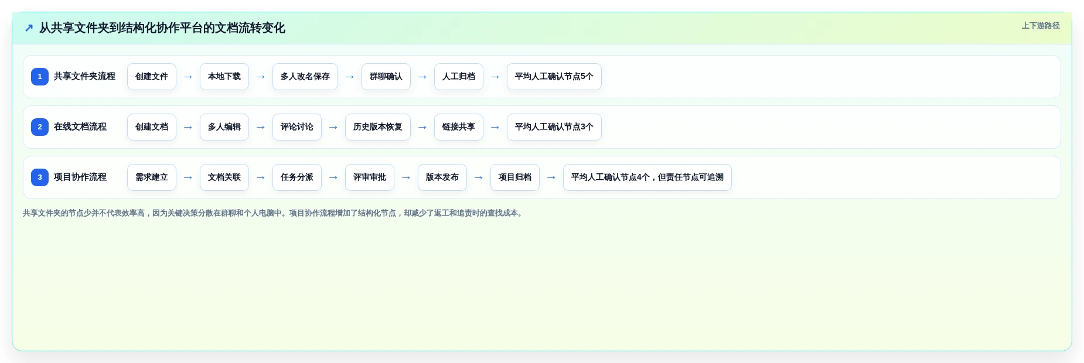Click the 创建文件 step chip
This screenshot has width=1084, height=363.
[x=152, y=77]
